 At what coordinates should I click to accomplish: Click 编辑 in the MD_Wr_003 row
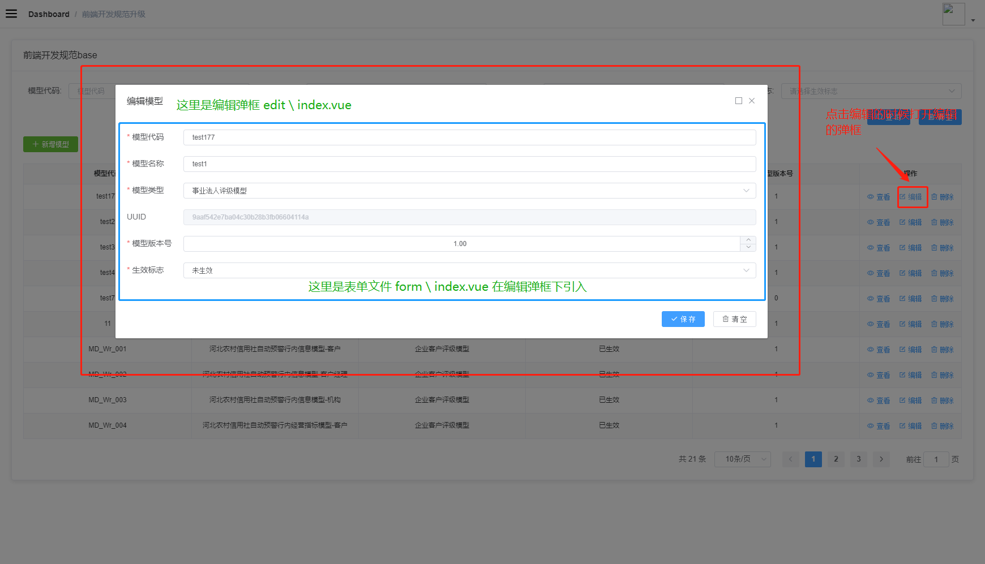coord(910,401)
